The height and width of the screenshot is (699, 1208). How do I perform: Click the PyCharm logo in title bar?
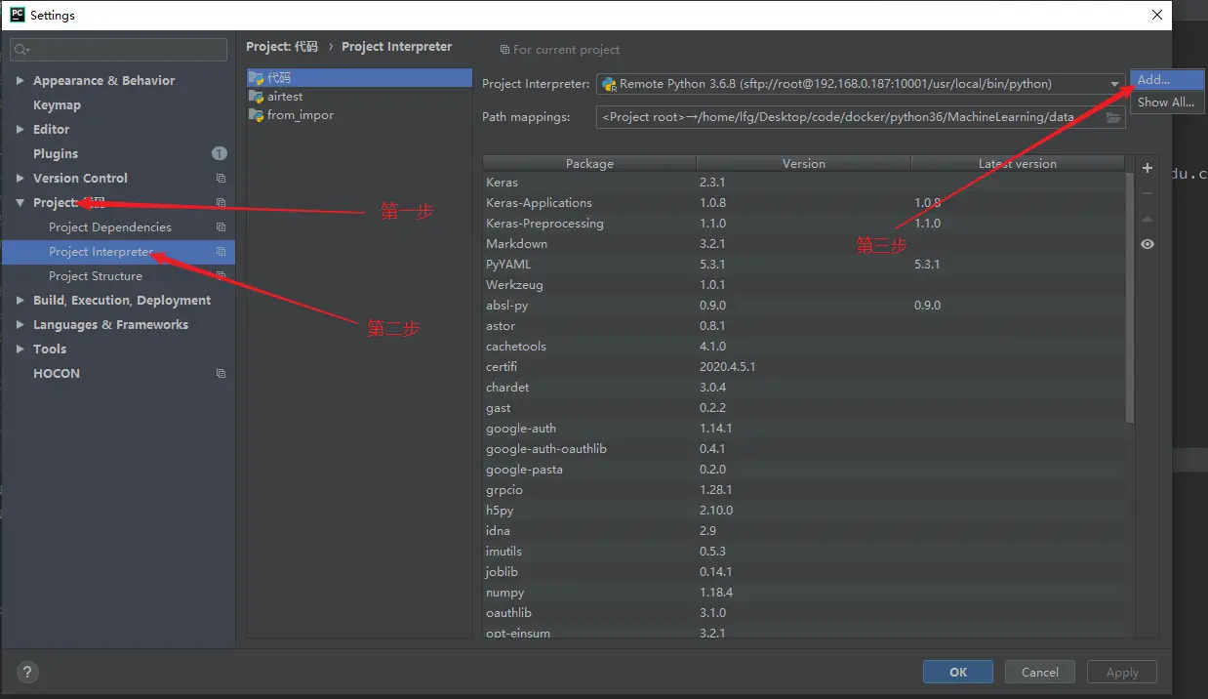pos(17,15)
